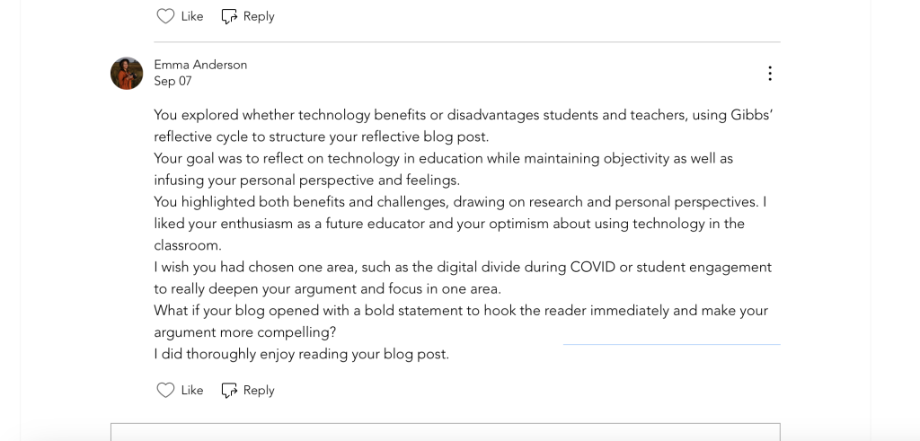Focus the comment box at the bottom
Image resolution: width=920 pixels, height=441 pixels.
point(445,431)
